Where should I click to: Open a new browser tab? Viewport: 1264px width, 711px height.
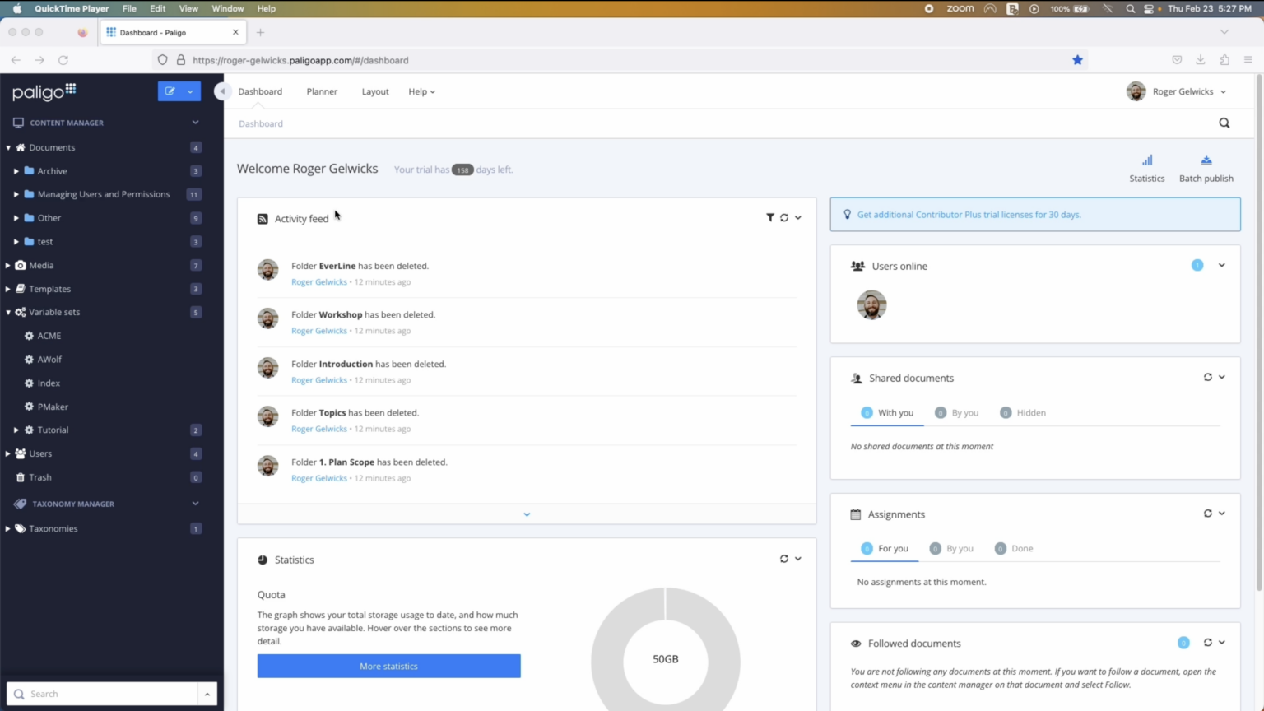tap(260, 32)
